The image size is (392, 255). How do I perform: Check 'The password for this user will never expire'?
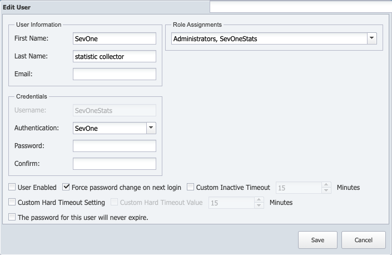[12, 217]
